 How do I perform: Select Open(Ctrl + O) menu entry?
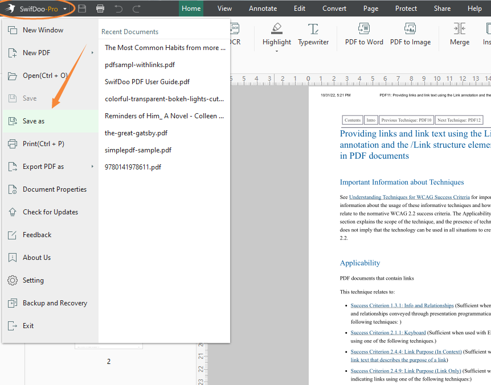pyautogui.click(x=51, y=76)
